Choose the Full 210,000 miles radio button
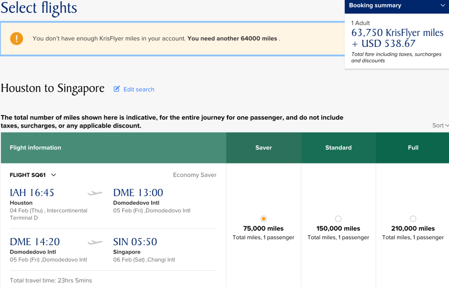Viewport: 449px width, 287px height. coord(413,219)
